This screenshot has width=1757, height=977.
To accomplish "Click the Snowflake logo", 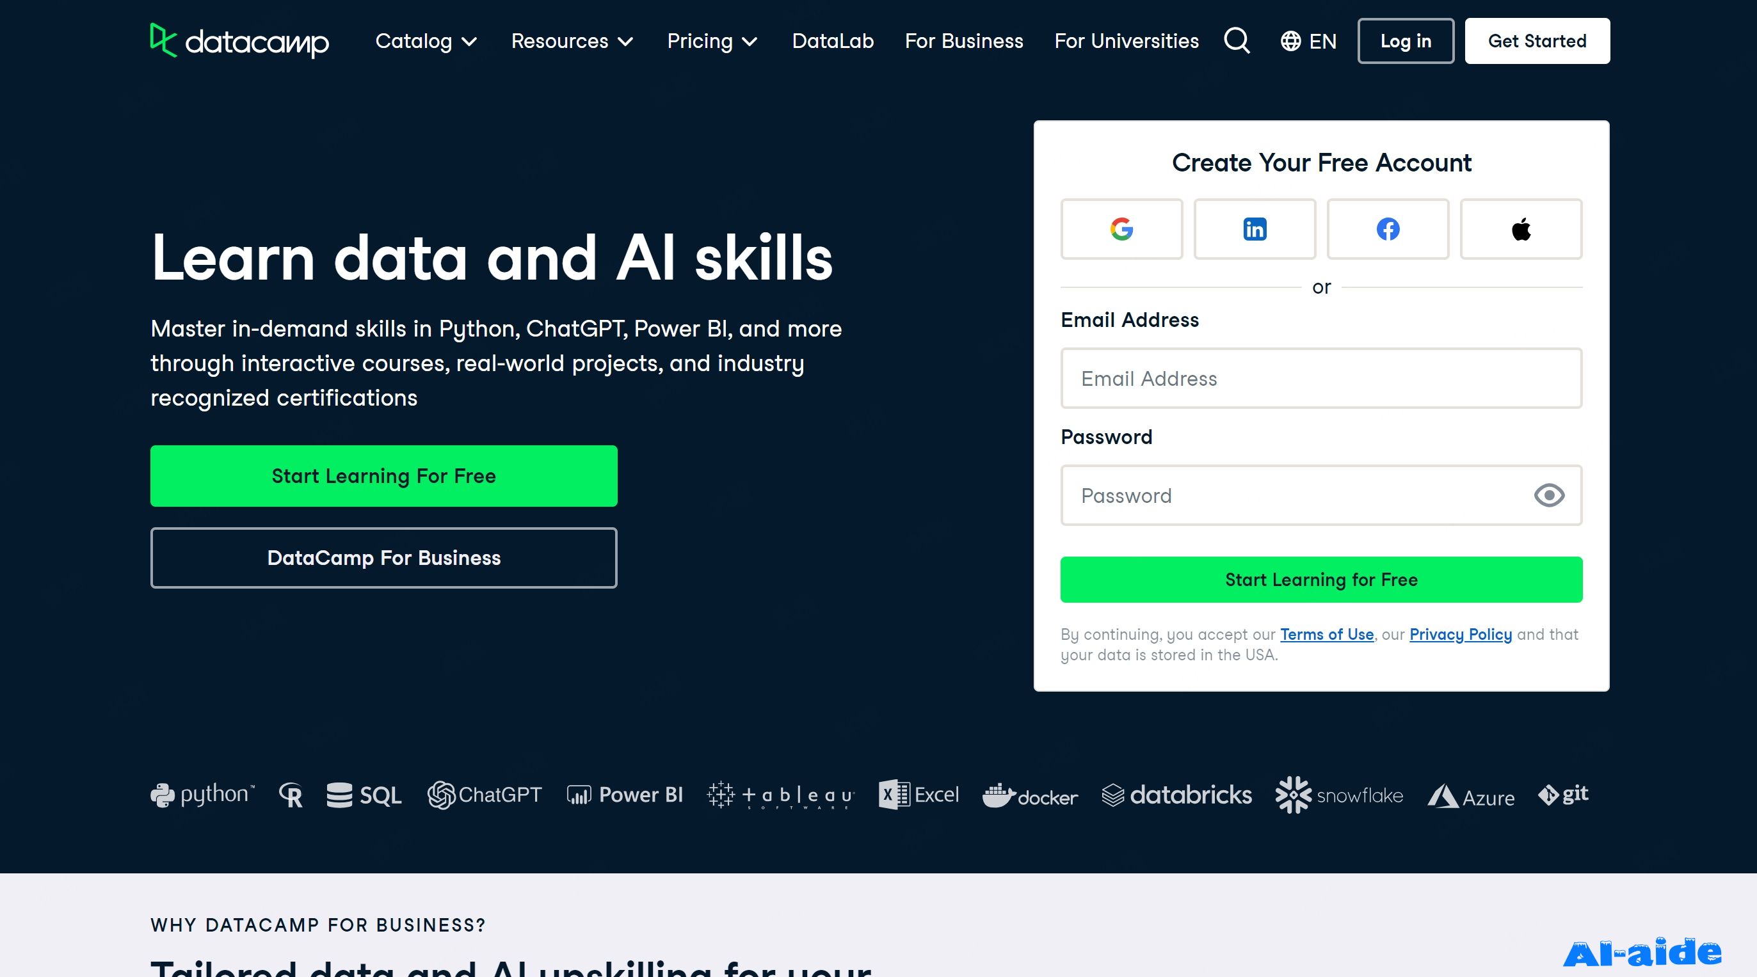I will 1340,795.
